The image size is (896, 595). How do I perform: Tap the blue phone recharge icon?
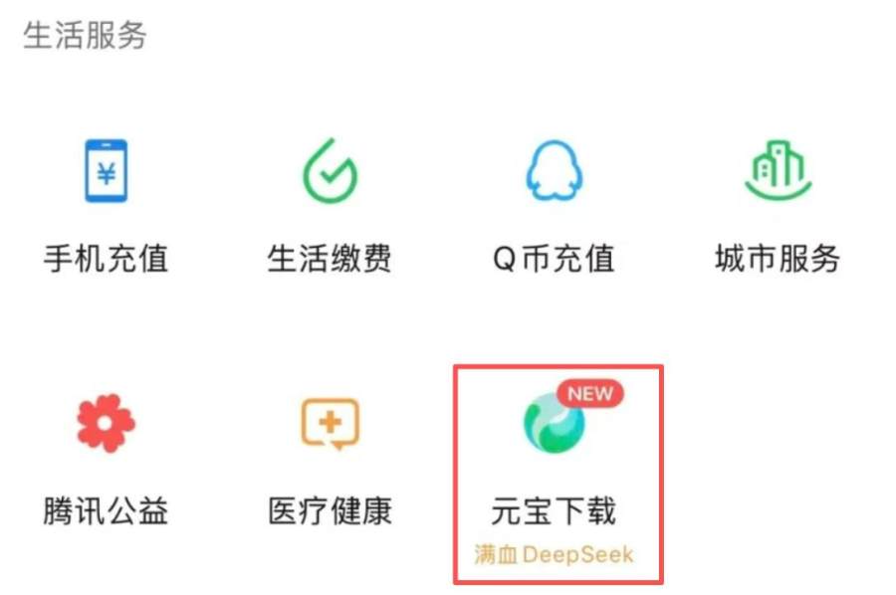106,170
